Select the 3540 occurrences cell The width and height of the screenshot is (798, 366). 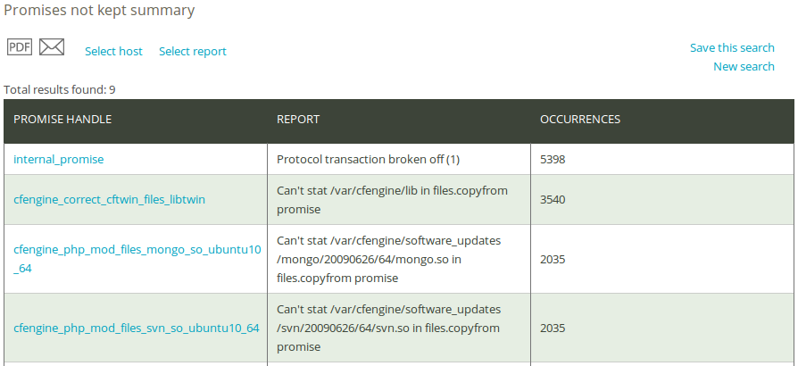point(662,200)
